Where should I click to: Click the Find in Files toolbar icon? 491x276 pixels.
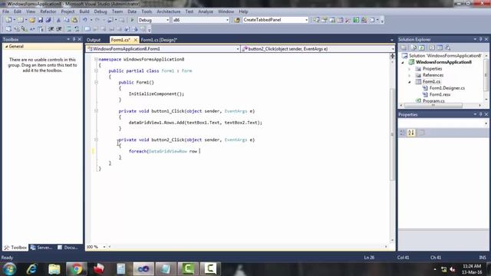237,20
